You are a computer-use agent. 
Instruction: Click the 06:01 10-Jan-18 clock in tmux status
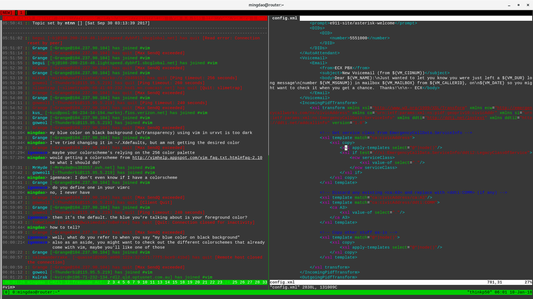click(513, 292)
